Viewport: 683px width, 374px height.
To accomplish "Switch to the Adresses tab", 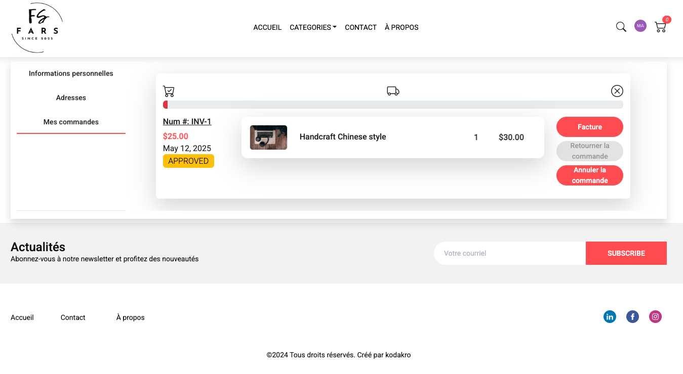I will [71, 98].
